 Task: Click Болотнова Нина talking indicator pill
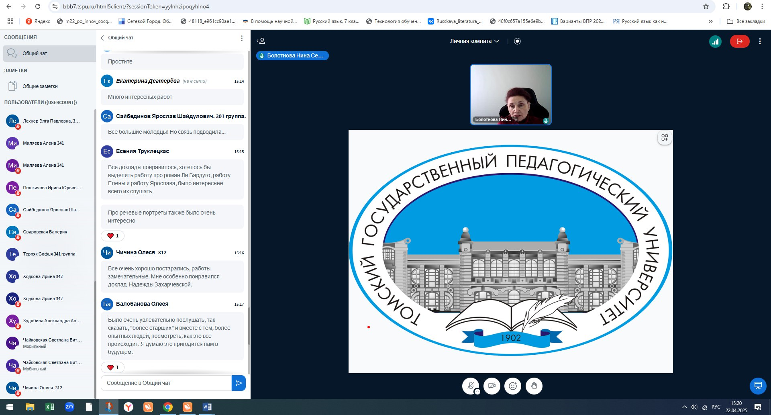click(292, 55)
